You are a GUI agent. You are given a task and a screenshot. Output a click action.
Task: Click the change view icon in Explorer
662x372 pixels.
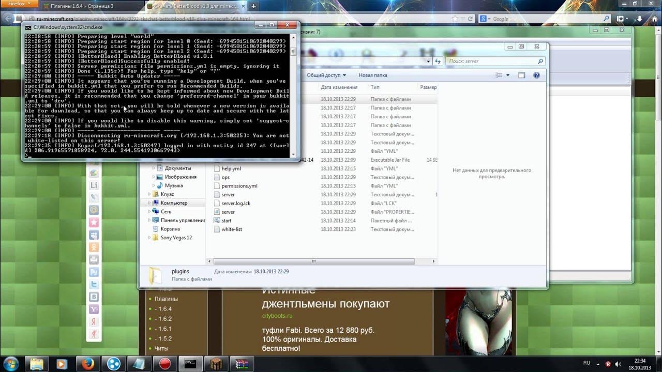(x=499, y=75)
